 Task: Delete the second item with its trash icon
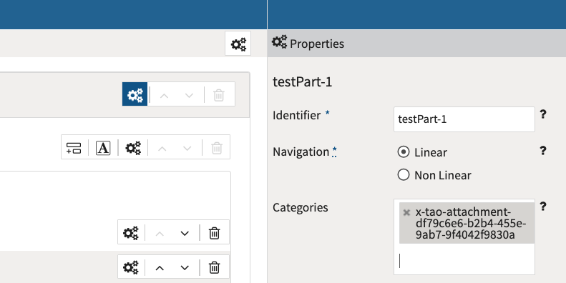pos(214,267)
